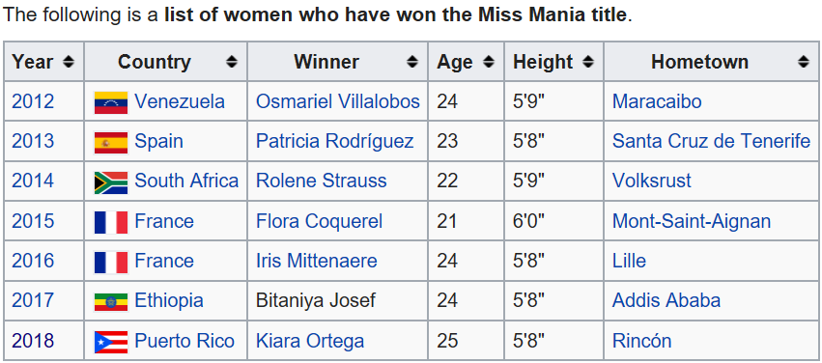Viewport: 822px width, 363px height.
Task: Click the Puerto Rico flag icon
Action: coord(111,342)
